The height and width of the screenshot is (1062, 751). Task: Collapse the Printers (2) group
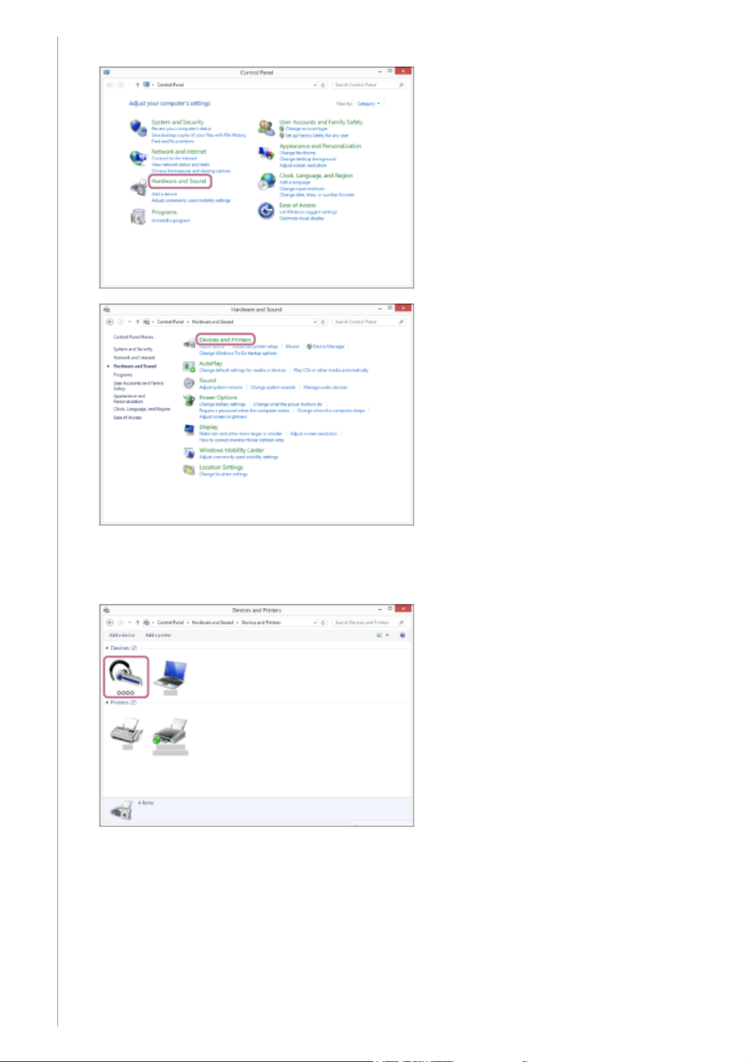[107, 702]
